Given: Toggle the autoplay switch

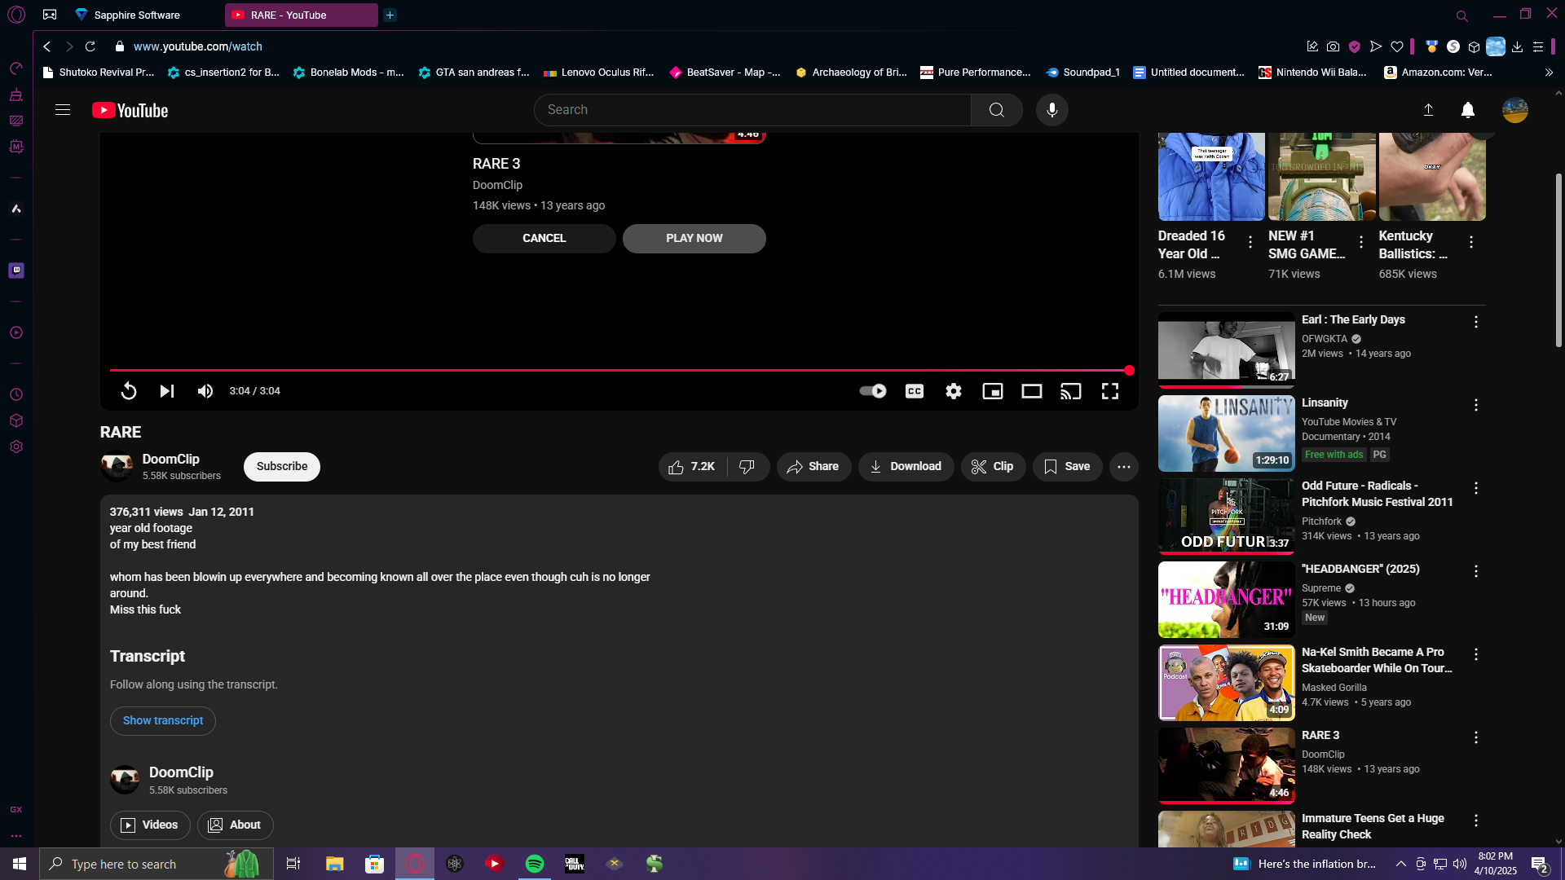Looking at the screenshot, I should (x=873, y=391).
